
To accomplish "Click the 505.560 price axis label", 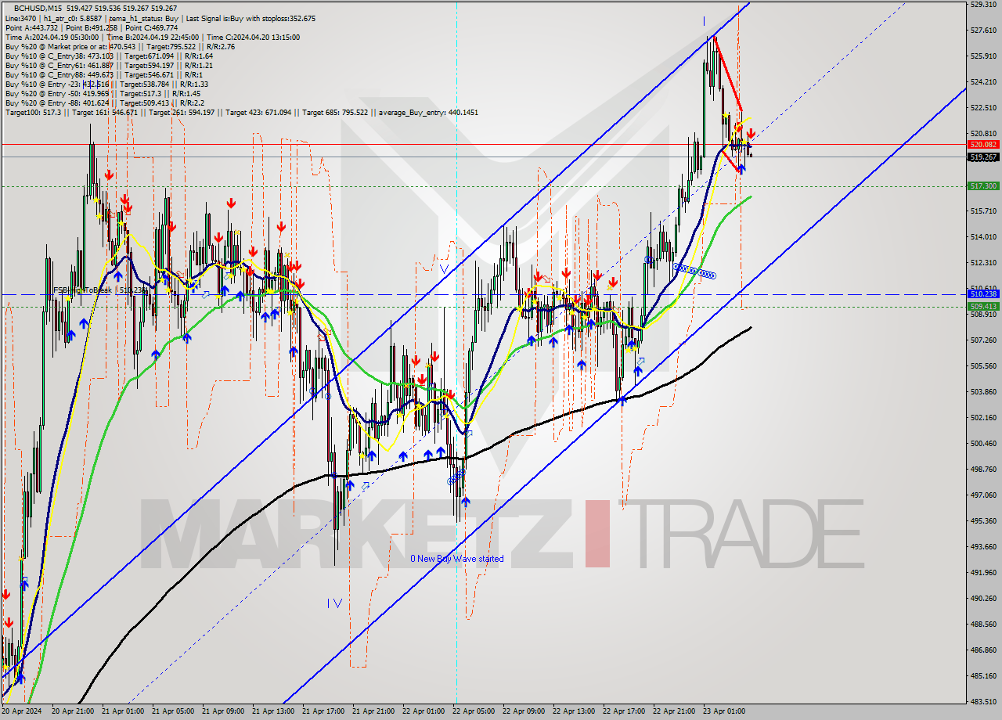I will [983, 365].
